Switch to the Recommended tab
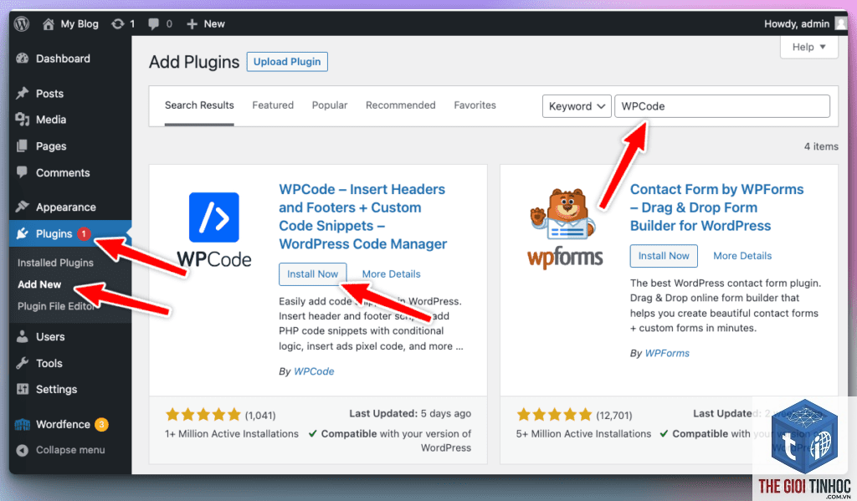The width and height of the screenshot is (857, 501). tap(401, 105)
